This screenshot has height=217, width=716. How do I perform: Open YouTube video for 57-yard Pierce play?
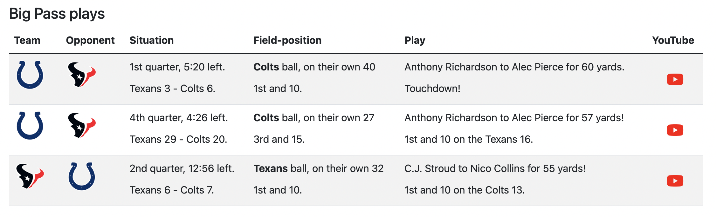[x=675, y=130]
